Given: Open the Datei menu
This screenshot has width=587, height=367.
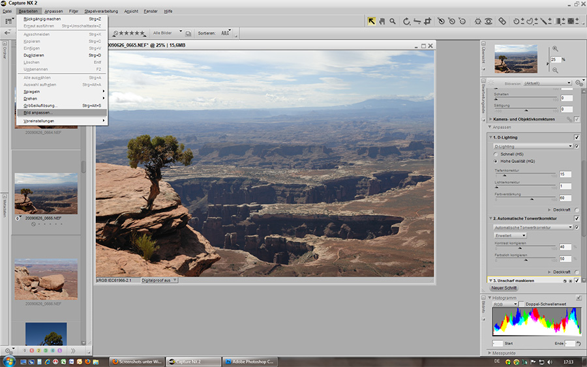Looking at the screenshot, I should pyautogui.click(x=7, y=11).
